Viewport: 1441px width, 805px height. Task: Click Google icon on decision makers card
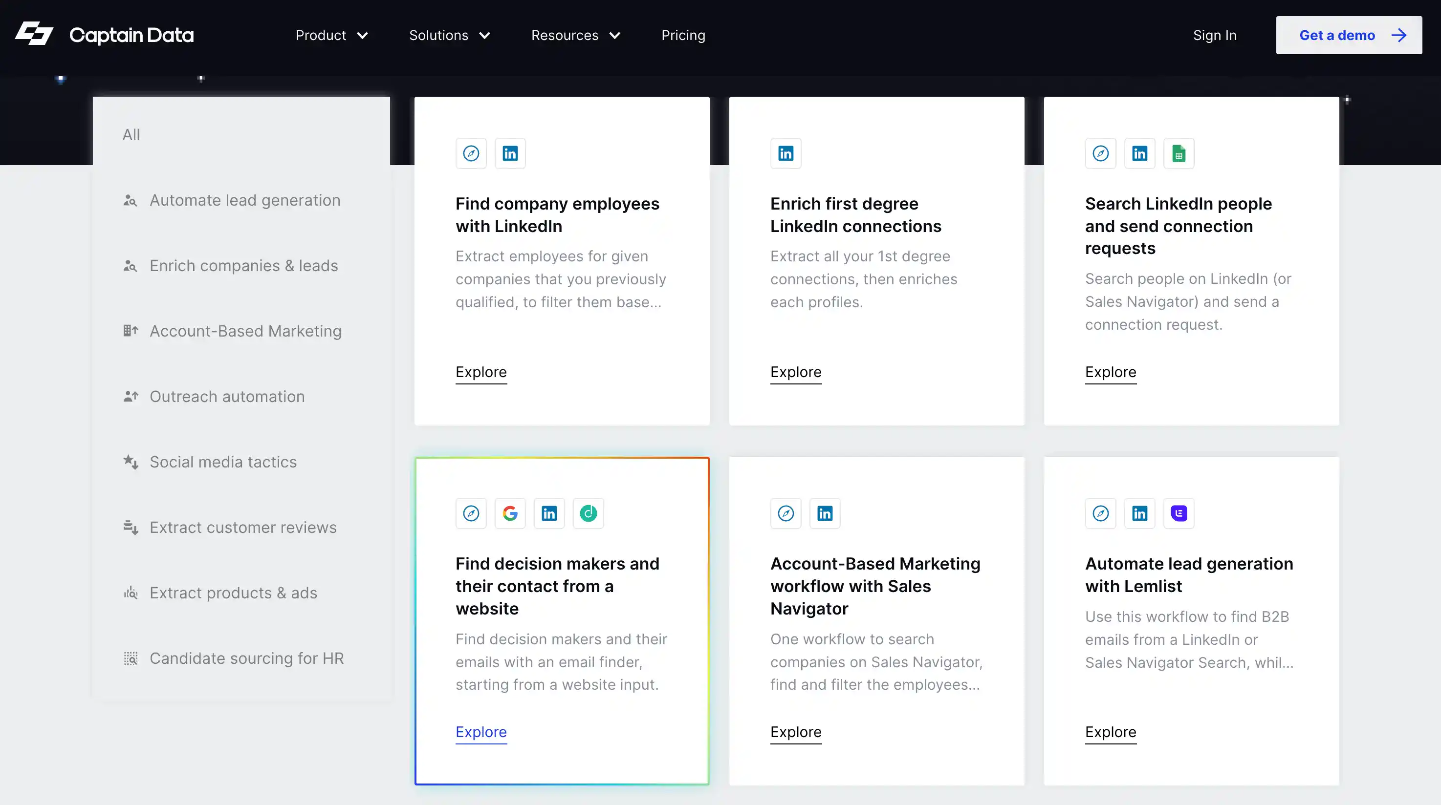(x=510, y=513)
